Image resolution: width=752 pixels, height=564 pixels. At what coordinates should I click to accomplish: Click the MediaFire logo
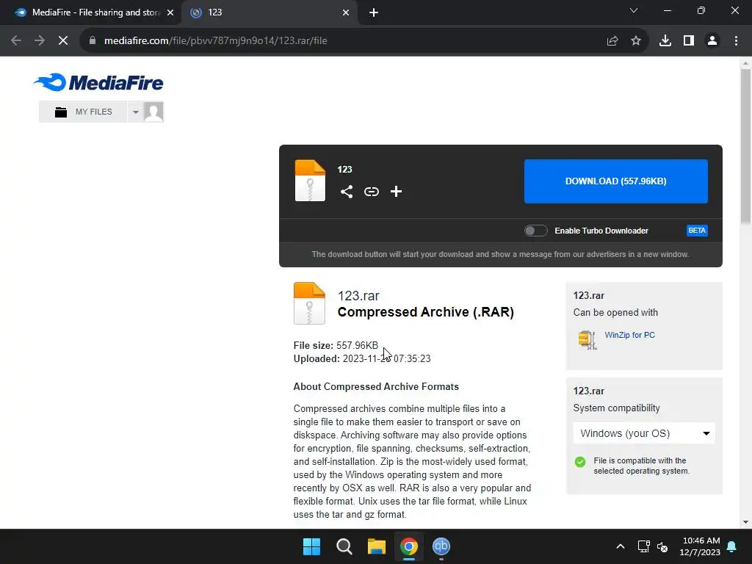click(99, 82)
